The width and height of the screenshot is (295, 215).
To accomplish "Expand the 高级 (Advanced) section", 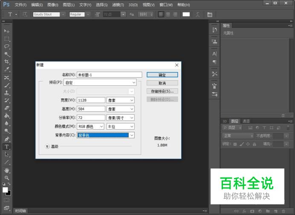I will pyautogui.click(x=47, y=146).
